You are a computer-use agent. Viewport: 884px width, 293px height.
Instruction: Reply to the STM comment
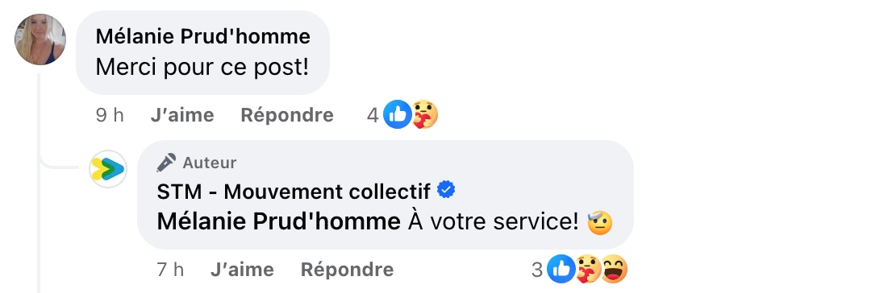coord(348,270)
